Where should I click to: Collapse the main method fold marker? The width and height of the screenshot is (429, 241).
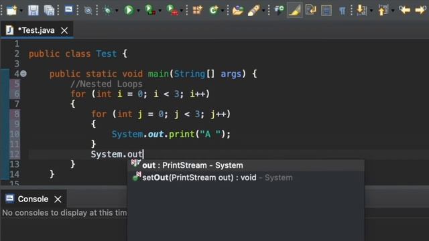23,74
